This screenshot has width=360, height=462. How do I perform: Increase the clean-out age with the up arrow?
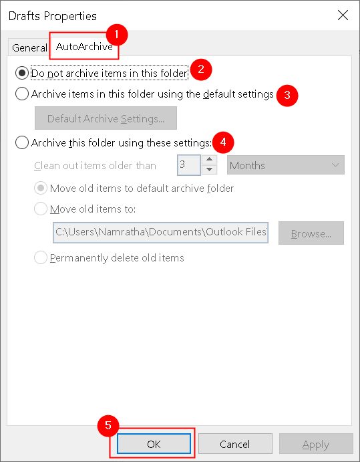coord(209,159)
